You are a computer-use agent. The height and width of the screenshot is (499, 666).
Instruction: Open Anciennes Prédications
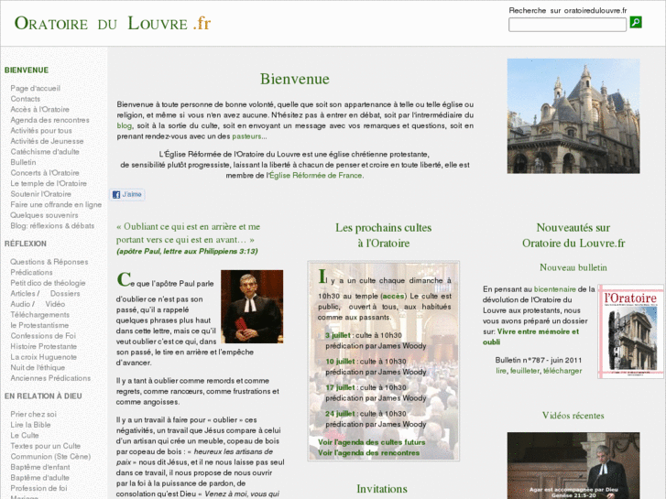click(x=50, y=378)
